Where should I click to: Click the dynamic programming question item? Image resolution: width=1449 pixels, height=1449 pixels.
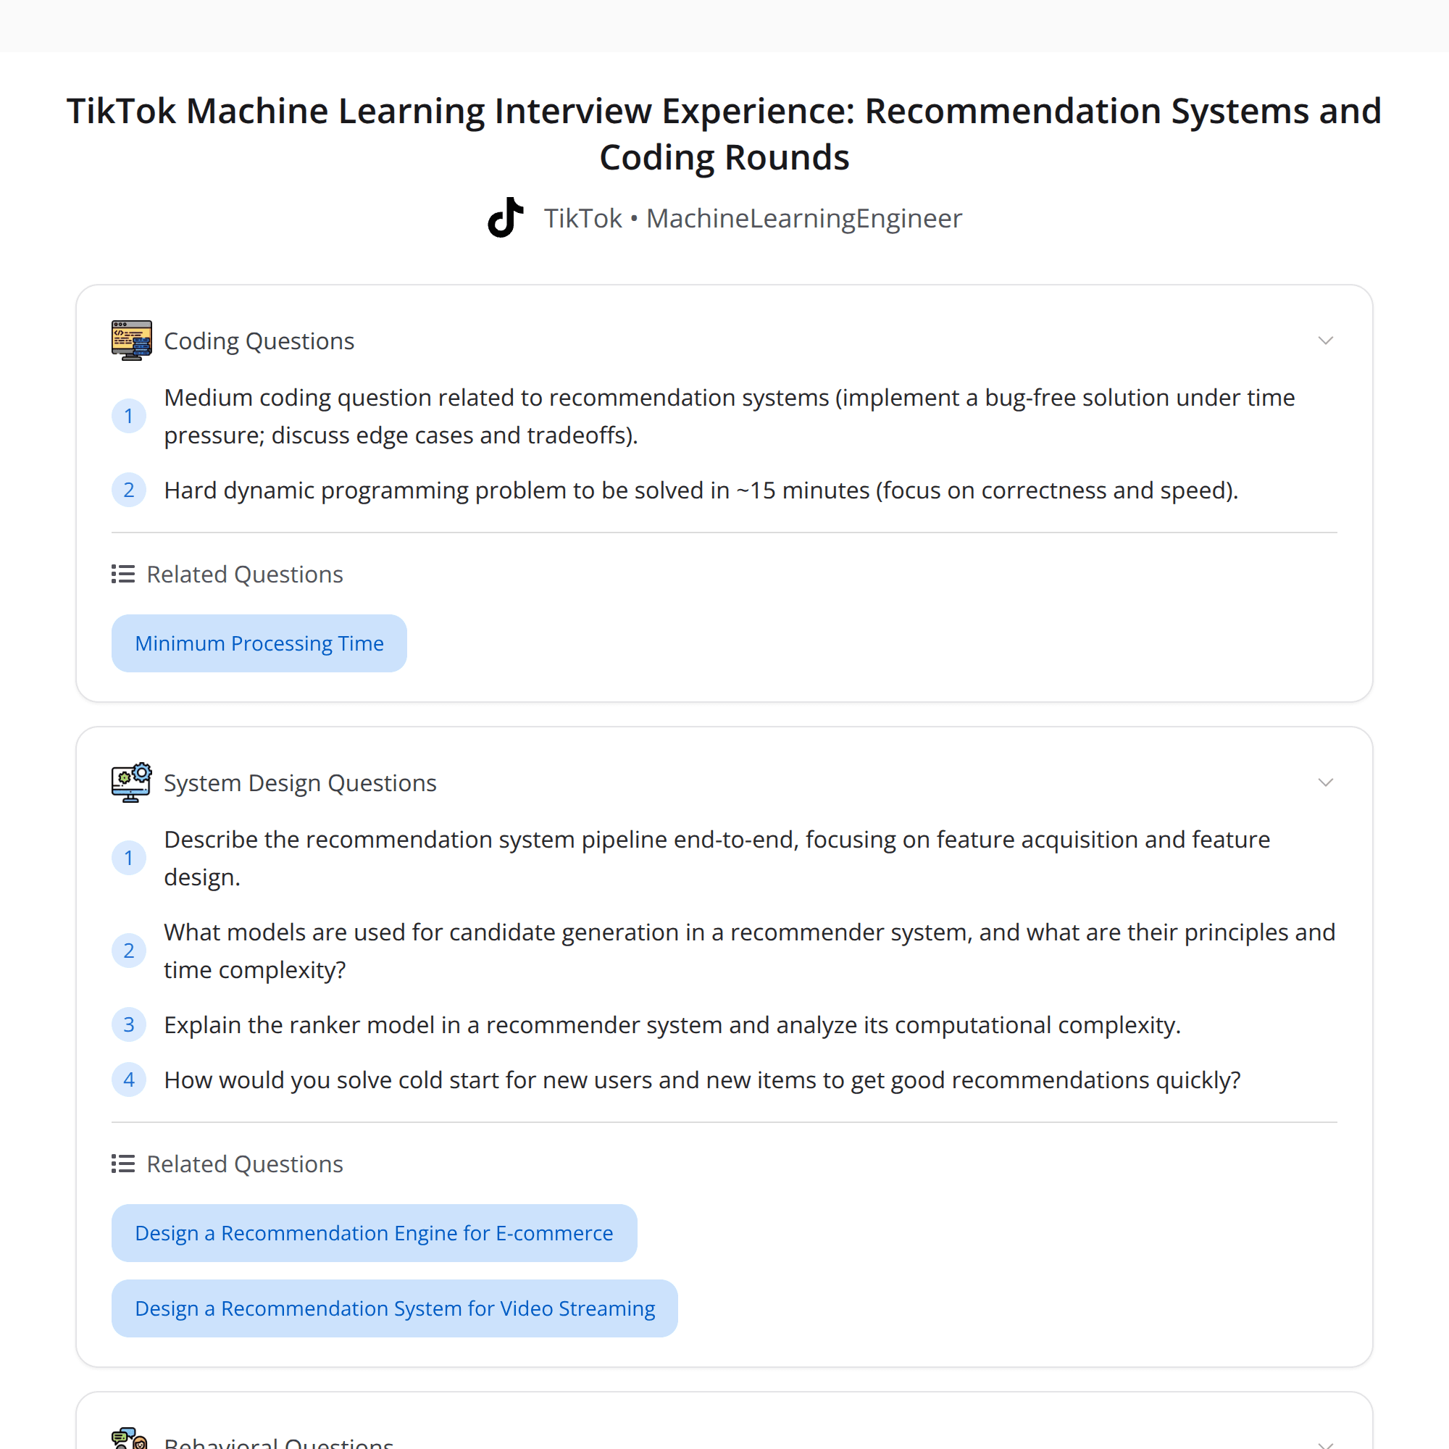[701, 490]
